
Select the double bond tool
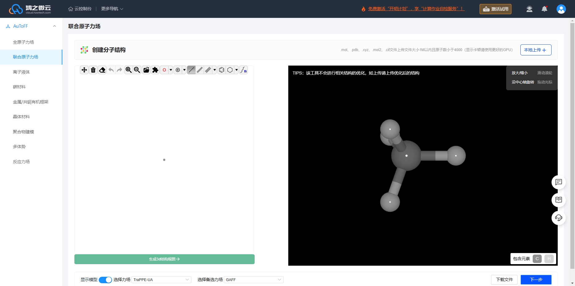200,70
